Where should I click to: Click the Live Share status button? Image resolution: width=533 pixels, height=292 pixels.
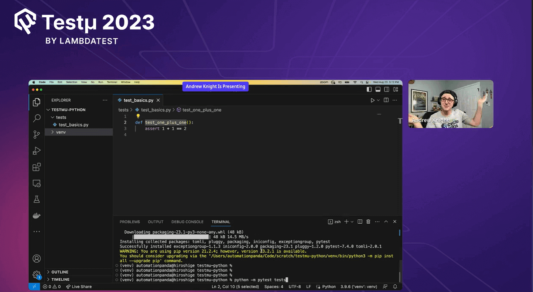pos(79,287)
